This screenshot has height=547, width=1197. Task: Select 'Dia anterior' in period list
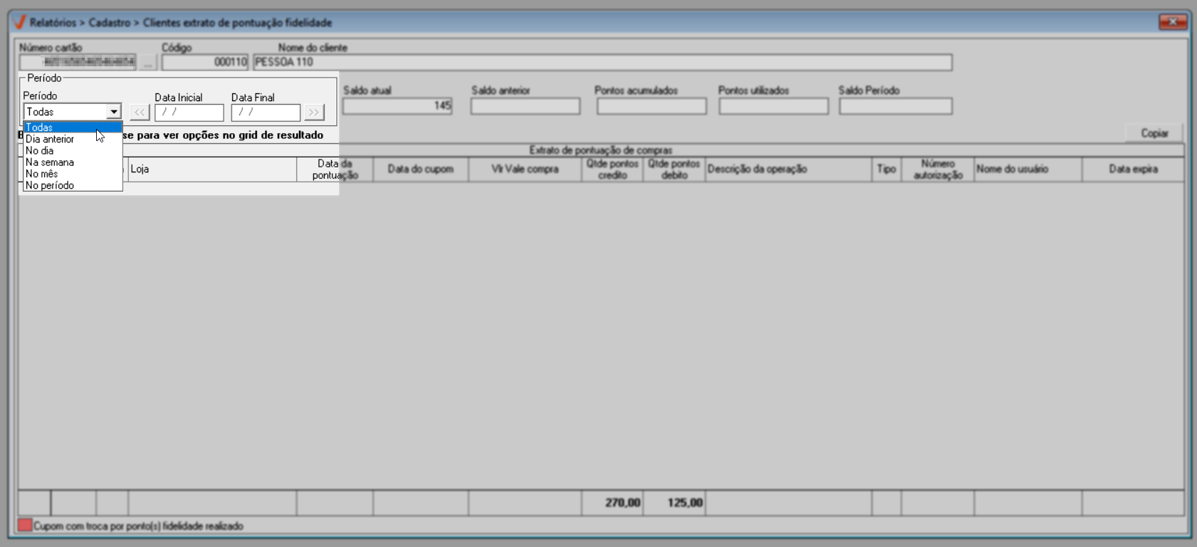pyautogui.click(x=73, y=139)
